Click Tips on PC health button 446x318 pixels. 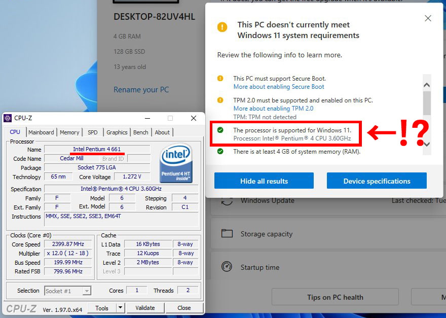pos(335,297)
